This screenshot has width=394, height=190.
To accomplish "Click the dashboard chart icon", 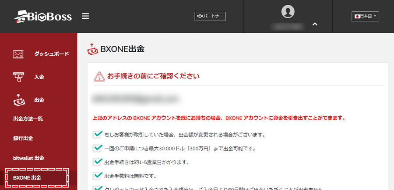I will pos(18,54).
